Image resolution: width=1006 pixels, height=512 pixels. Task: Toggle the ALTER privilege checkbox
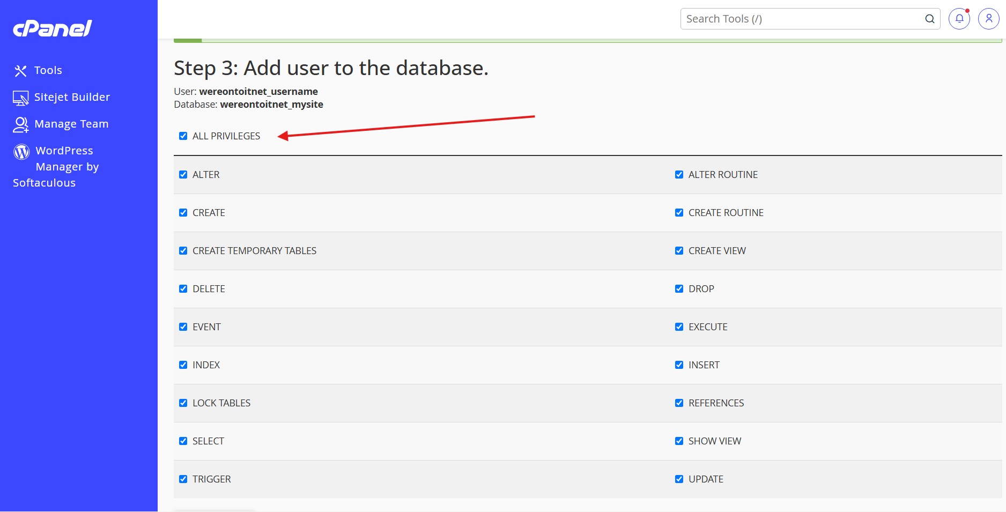point(183,175)
